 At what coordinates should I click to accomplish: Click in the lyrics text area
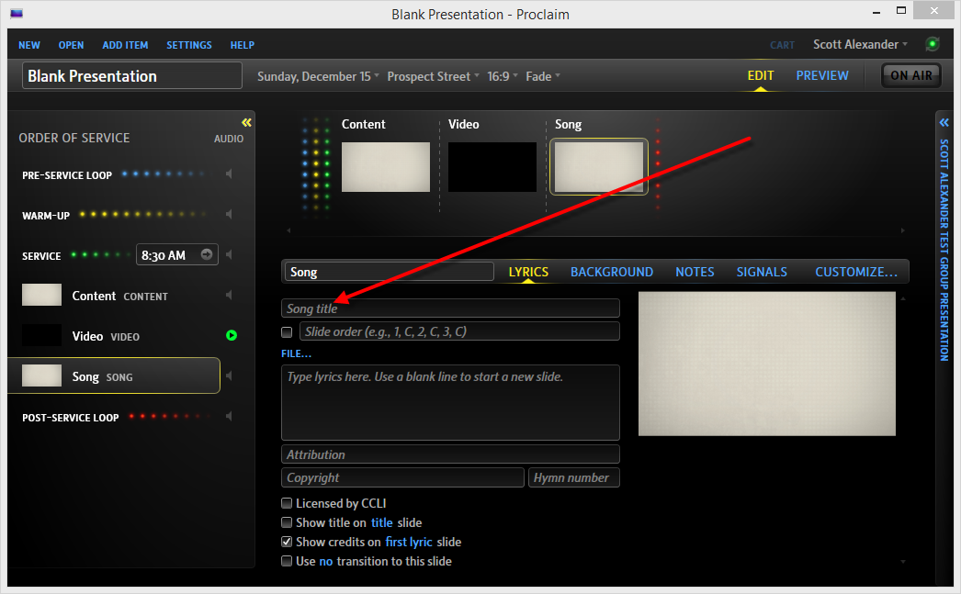coord(450,402)
